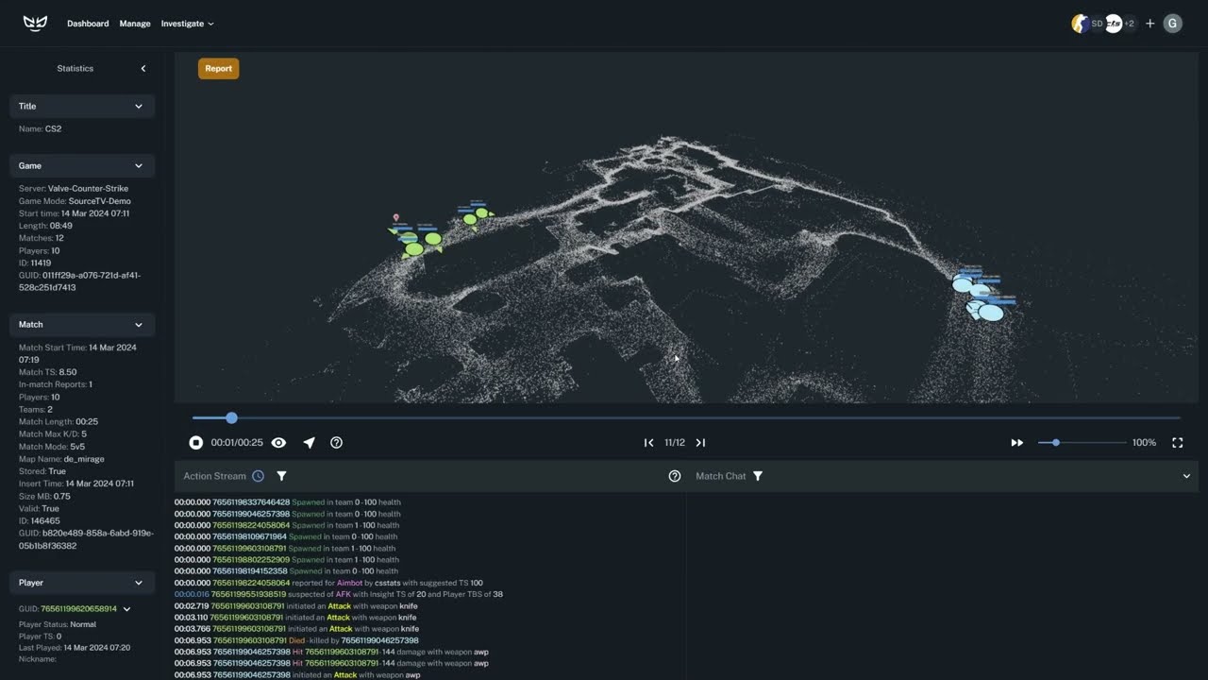Click the navigation arrow icon
Image resolution: width=1208 pixels, height=680 pixels.
point(309,442)
